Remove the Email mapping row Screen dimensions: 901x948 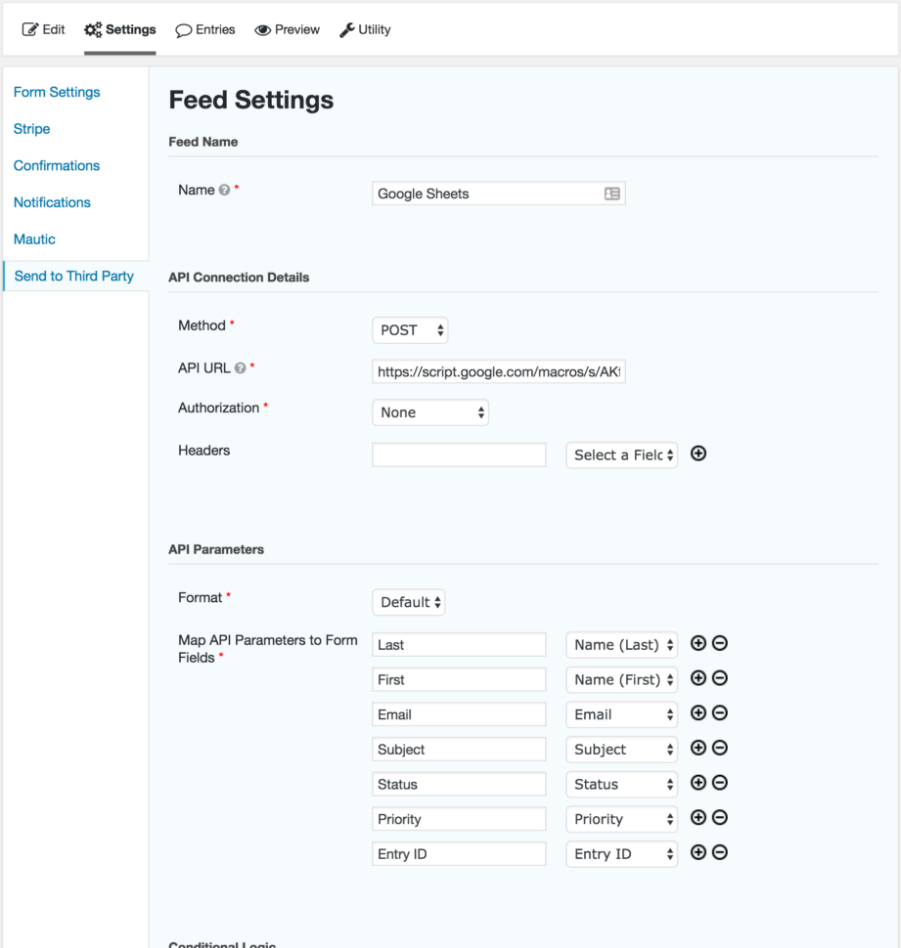click(x=719, y=712)
